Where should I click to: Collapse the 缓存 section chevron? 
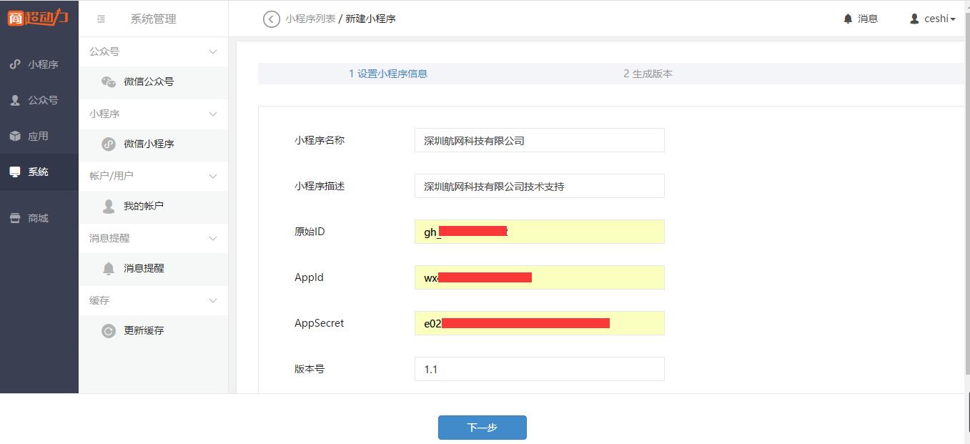click(x=212, y=300)
